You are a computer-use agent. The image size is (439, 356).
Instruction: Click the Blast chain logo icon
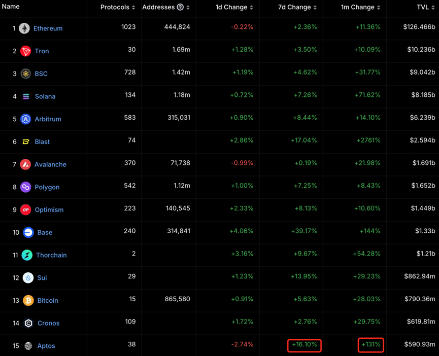(26, 142)
